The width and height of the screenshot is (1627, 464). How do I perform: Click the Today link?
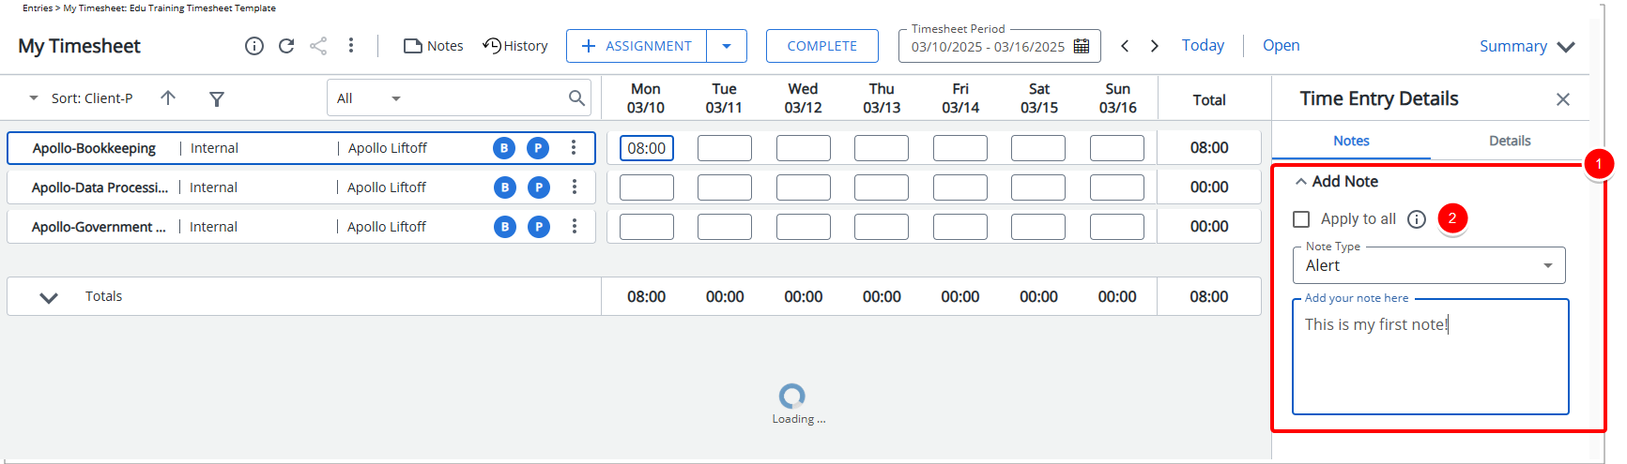click(x=1203, y=45)
